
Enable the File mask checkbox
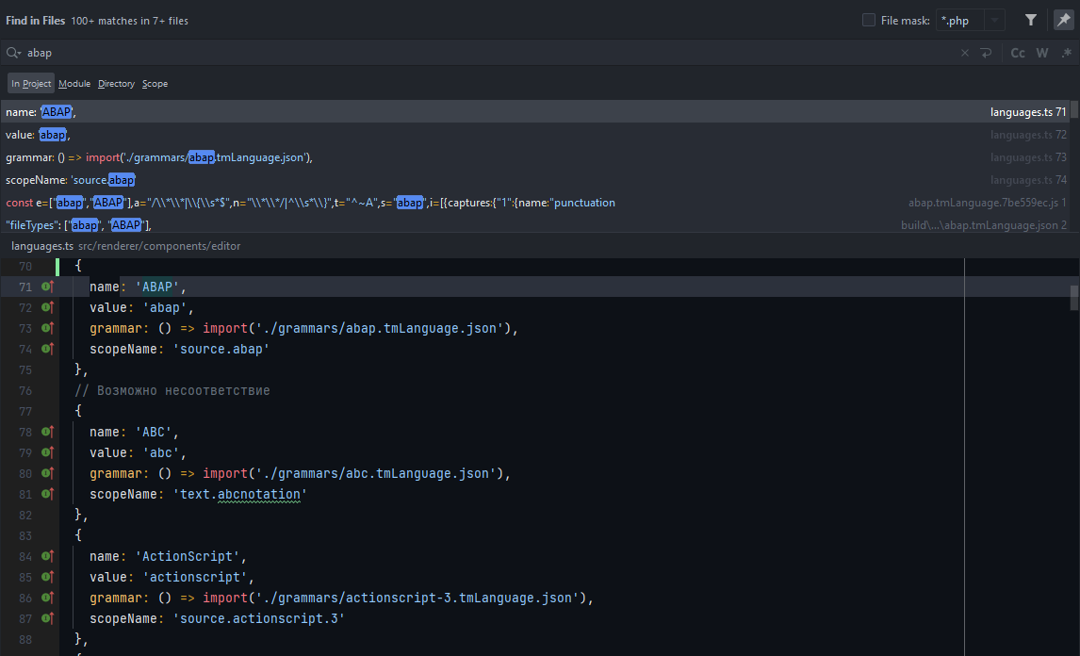tap(869, 20)
